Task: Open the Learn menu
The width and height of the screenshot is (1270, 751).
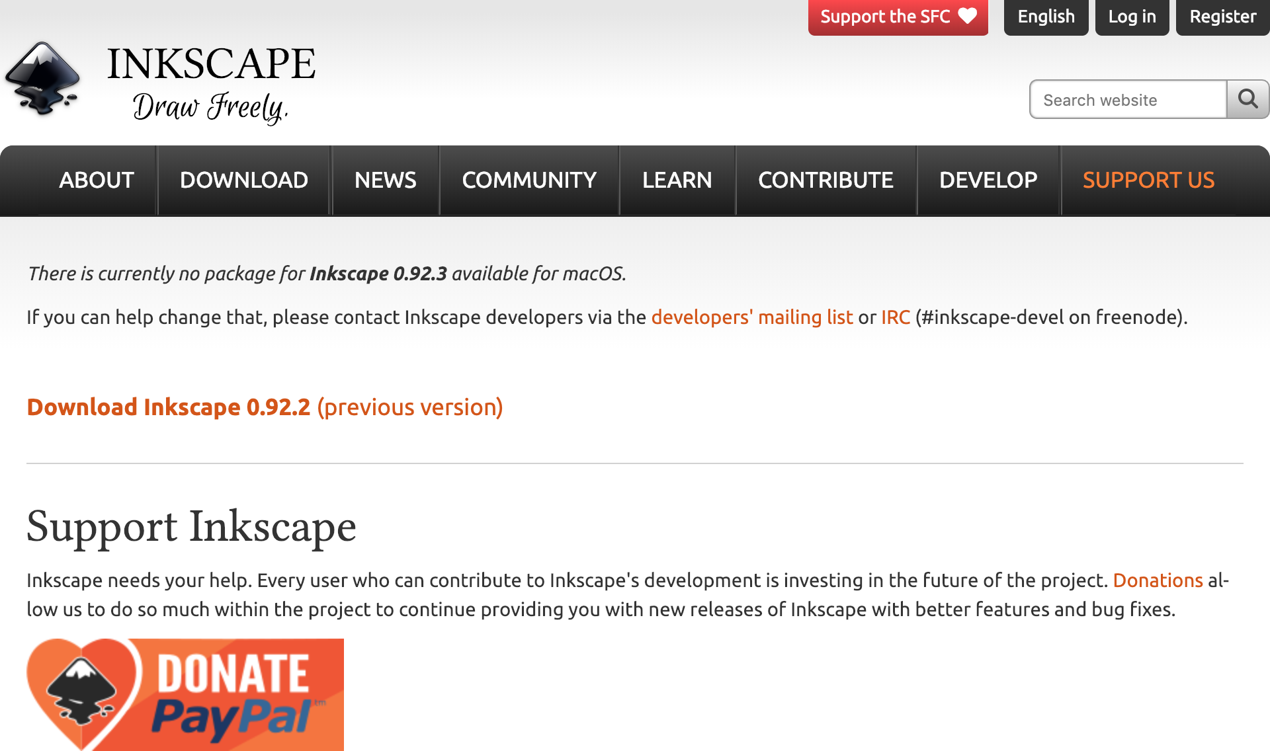Action: coord(677,180)
